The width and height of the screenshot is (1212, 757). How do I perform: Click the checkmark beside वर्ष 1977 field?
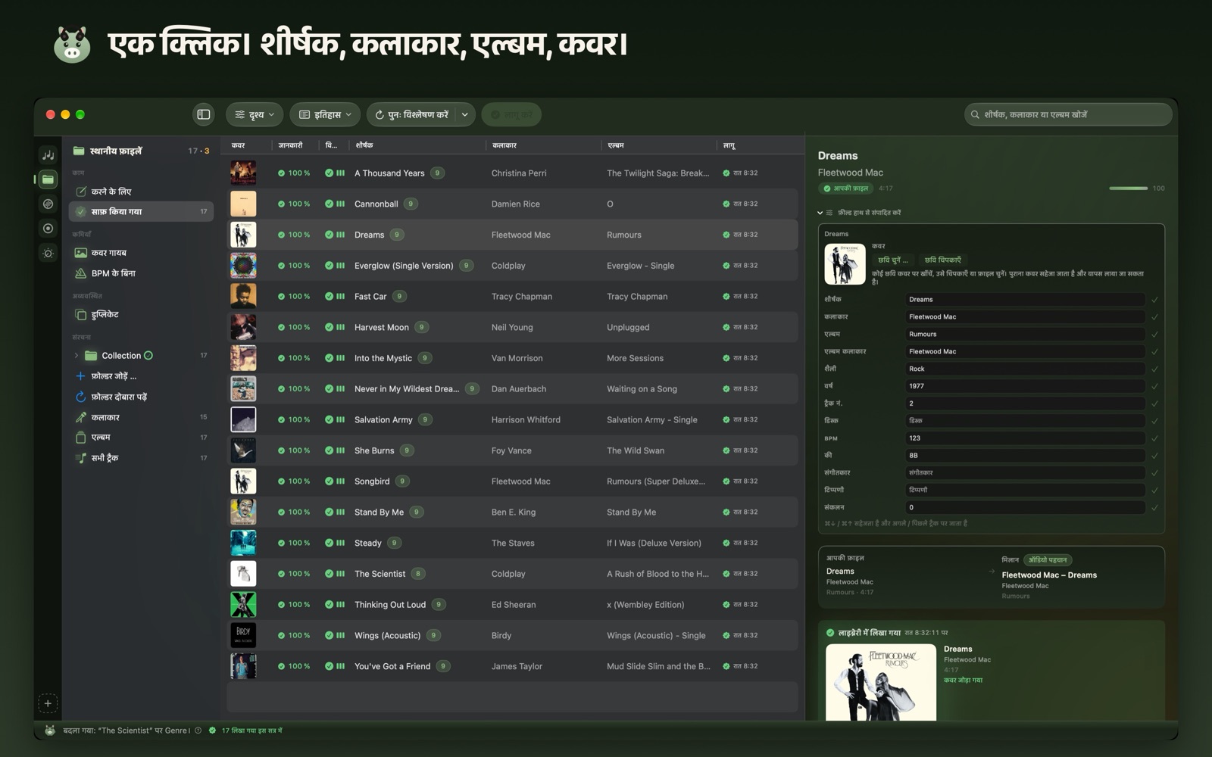click(x=1154, y=386)
